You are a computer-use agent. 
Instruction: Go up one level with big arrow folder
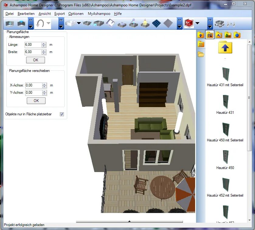(225, 47)
